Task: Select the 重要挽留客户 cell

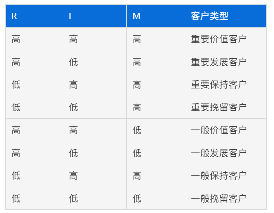Action: pyautogui.click(x=226, y=107)
